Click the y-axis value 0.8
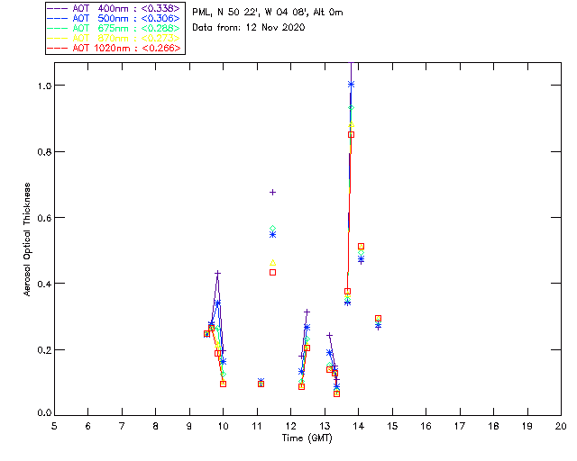The image size is (577, 461). pyautogui.click(x=44, y=152)
